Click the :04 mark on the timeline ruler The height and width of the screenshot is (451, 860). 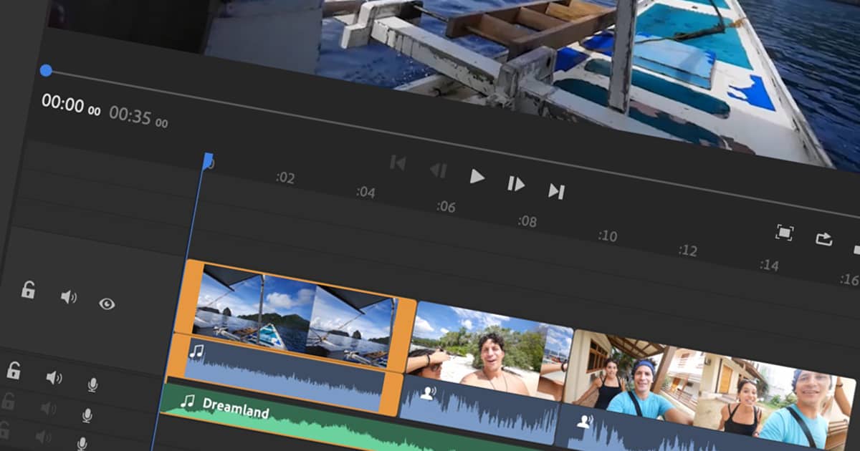point(365,192)
